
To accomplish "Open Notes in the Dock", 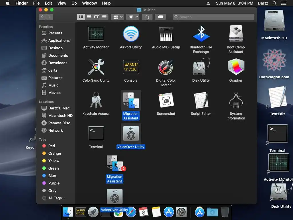I will 156,212.
